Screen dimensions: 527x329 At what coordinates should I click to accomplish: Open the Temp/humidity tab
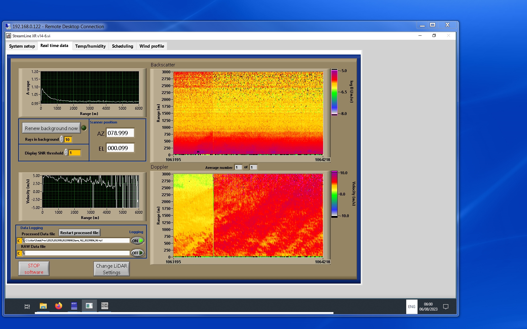(x=90, y=46)
